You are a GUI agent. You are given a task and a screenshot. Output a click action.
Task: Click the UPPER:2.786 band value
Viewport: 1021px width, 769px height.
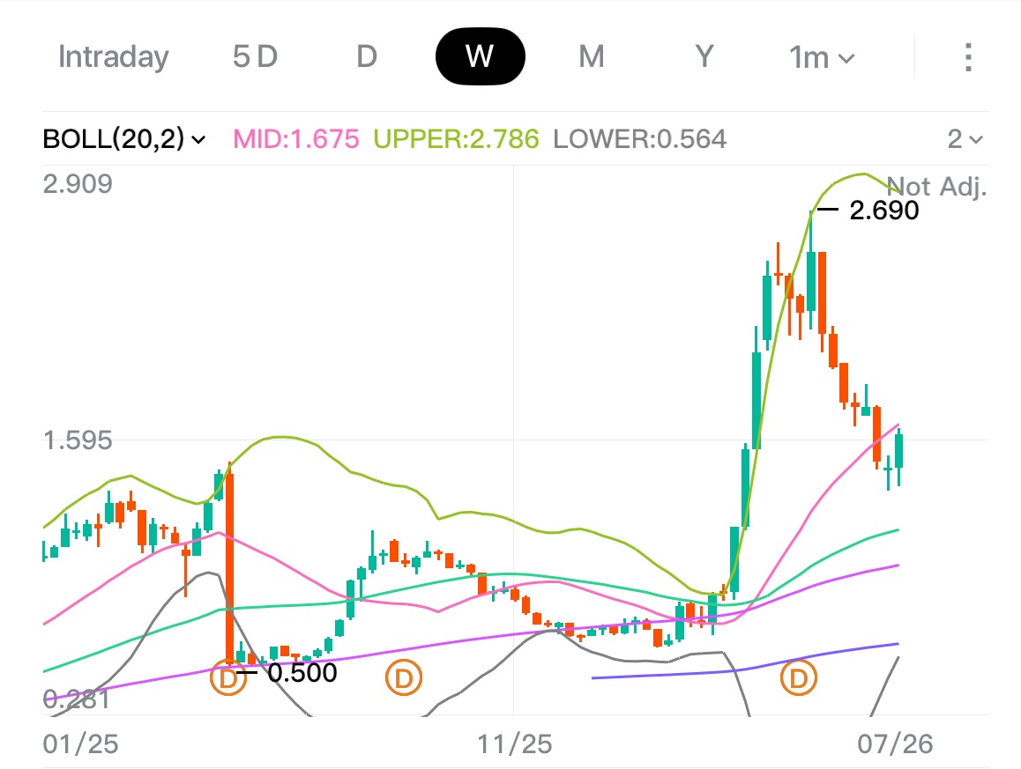(456, 138)
